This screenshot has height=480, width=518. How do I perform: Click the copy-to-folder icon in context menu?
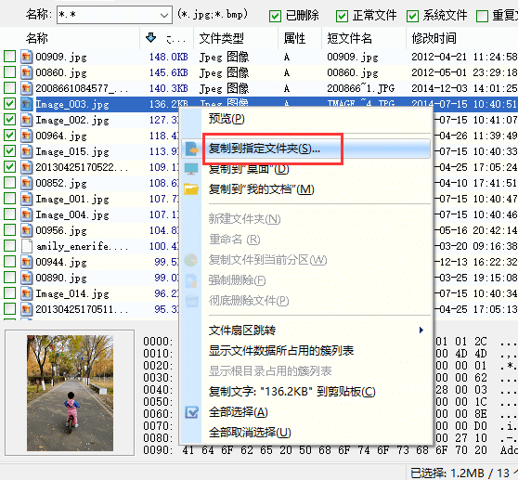click(191, 149)
